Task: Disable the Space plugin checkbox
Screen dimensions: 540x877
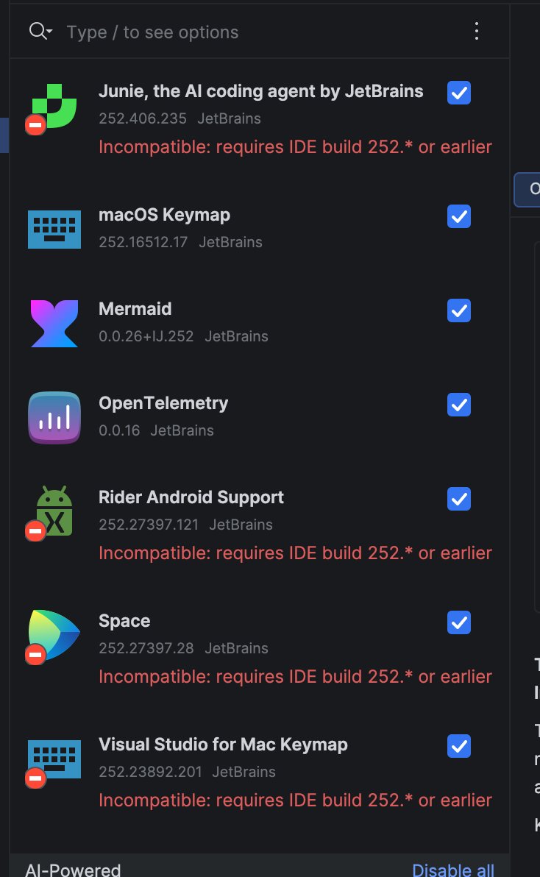Action: pos(459,622)
